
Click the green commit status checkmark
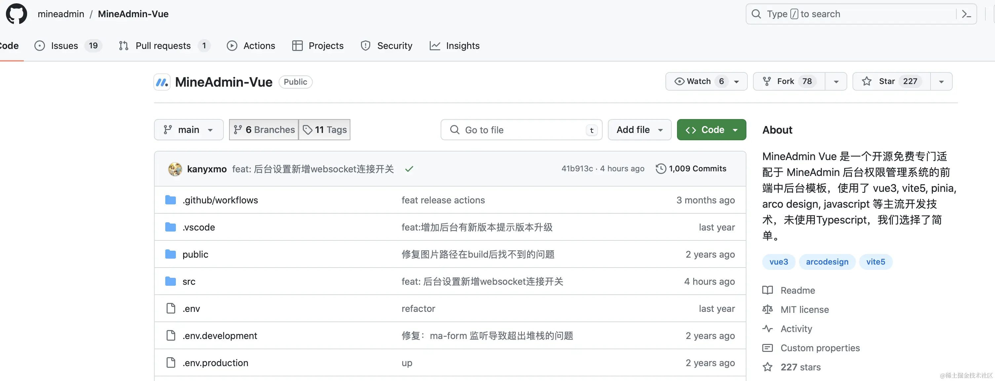[409, 169]
